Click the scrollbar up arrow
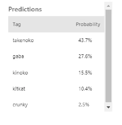Viewport: 122px width, 125px height. click(108, 6)
